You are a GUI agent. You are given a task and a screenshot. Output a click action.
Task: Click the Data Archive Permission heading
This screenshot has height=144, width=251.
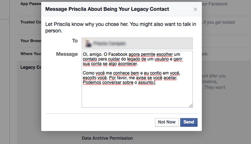pyautogui.click(x=107, y=138)
